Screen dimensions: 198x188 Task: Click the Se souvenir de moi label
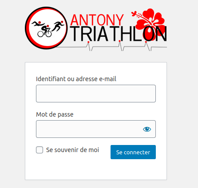(x=72, y=150)
